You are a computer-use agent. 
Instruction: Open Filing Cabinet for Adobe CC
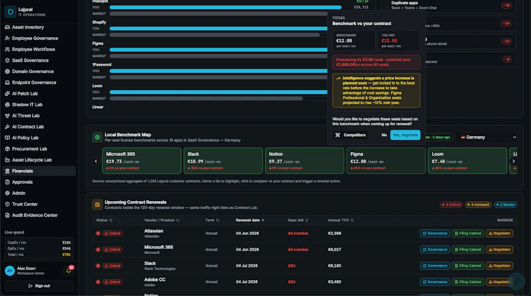pyautogui.click(x=468, y=282)
